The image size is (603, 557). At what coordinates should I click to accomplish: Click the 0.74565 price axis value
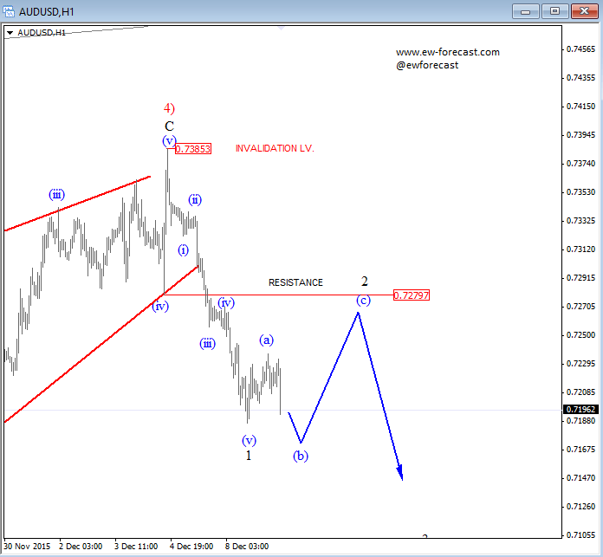[580, 49]
